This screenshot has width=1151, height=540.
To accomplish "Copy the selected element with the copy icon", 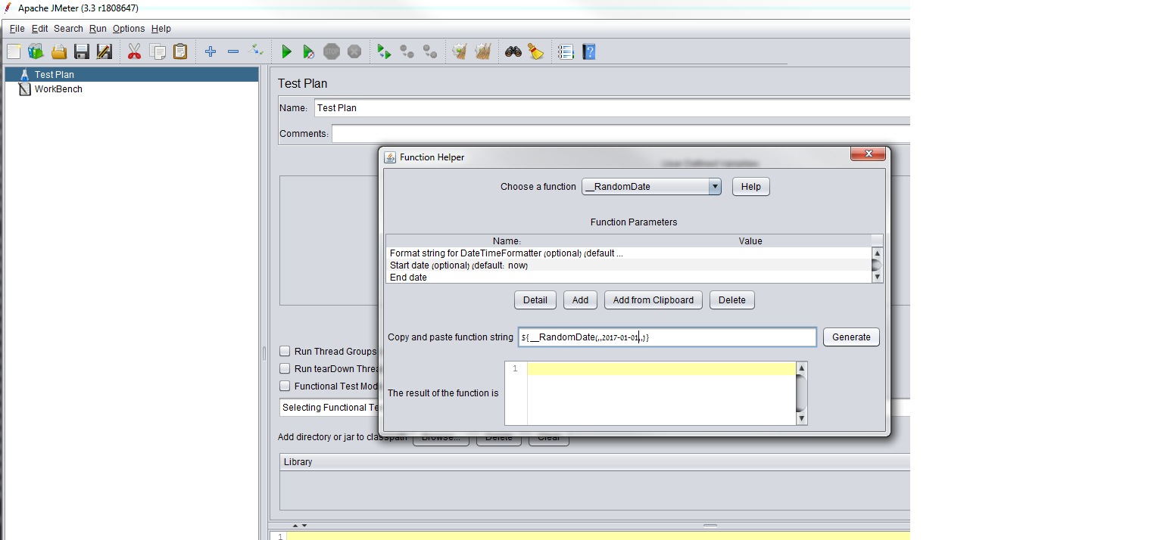I will click(x=158, y=51).
